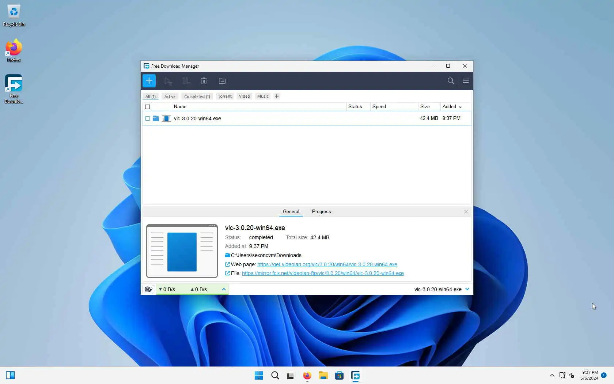Open the hamburger main menu
This screenshot has height=384, width=614.
466,81
